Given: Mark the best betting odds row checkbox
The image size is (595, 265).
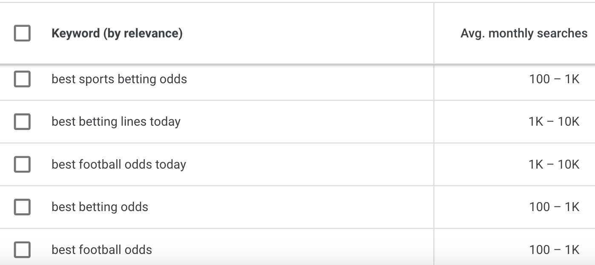Looking at the screenshot, I should (x=22, y=207).
